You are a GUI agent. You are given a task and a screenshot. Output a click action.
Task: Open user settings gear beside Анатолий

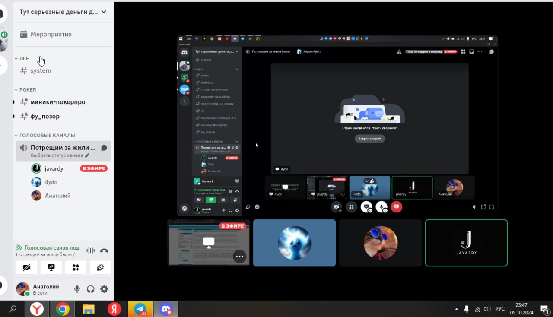coord(104,289)
